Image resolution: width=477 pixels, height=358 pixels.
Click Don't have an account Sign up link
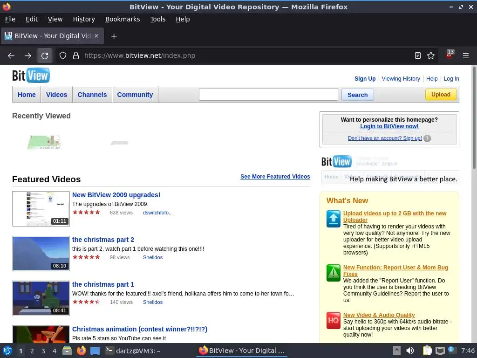[x=385, y=138]
